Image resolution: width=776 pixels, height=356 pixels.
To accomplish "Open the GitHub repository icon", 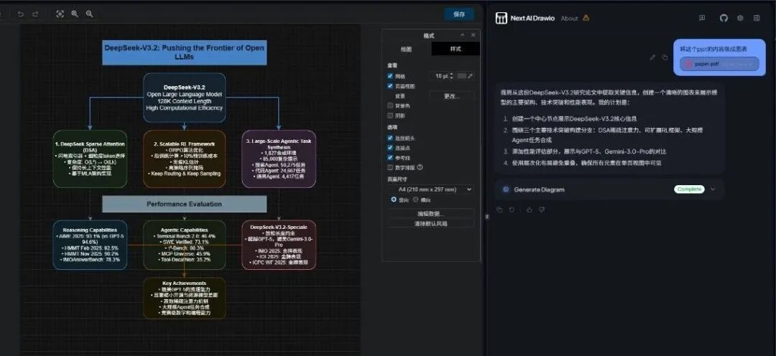I will coord(724,18).
